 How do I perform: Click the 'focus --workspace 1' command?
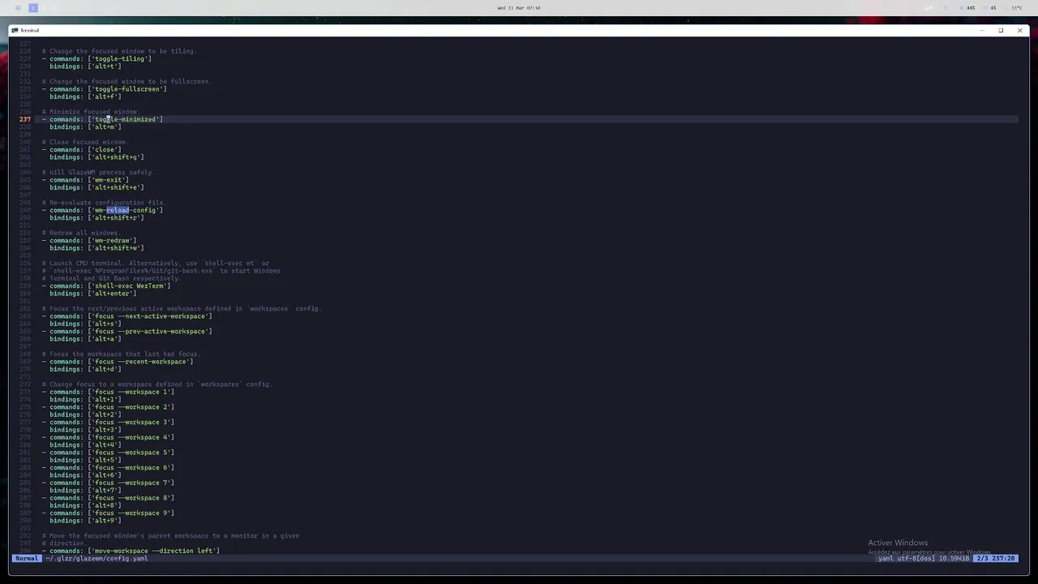132,392
